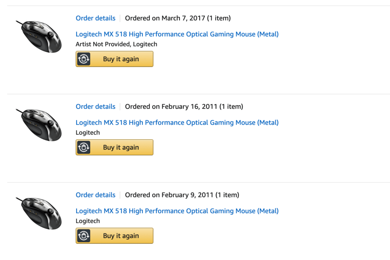Click the reorder bag icon for February 9 order
This screenshot has height=260, width=390.
pyautogui.click(x=83, y=236)
